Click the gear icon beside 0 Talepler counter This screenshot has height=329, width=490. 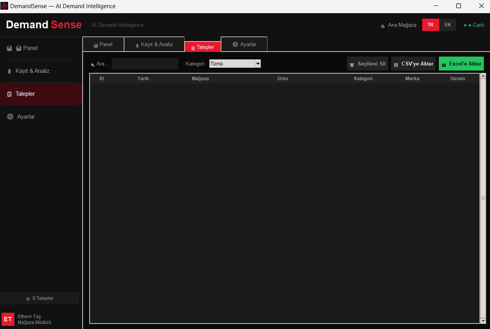(27, 298)
